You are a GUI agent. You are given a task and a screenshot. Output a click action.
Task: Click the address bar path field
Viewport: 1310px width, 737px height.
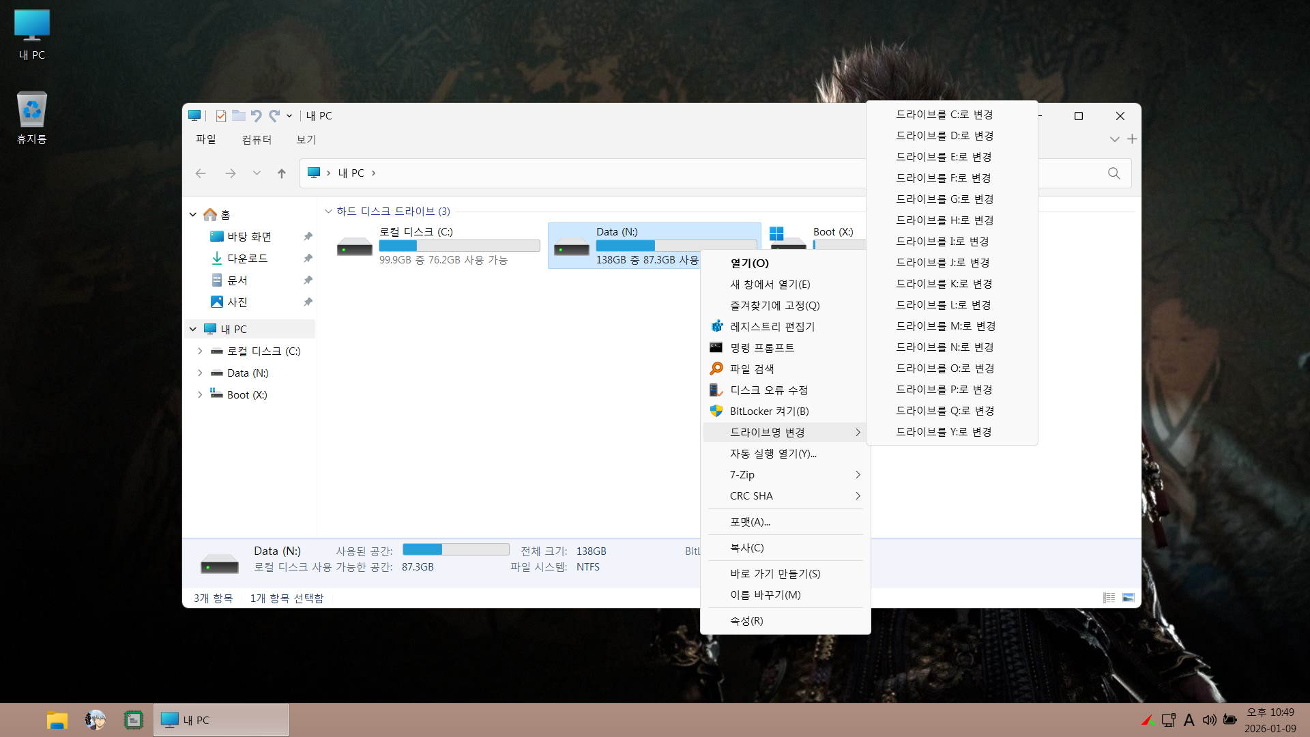tap(580, 173)
